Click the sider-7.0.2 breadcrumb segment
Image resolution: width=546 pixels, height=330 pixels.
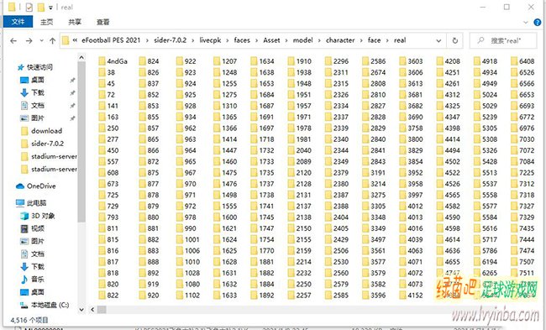tap(171, 40)
